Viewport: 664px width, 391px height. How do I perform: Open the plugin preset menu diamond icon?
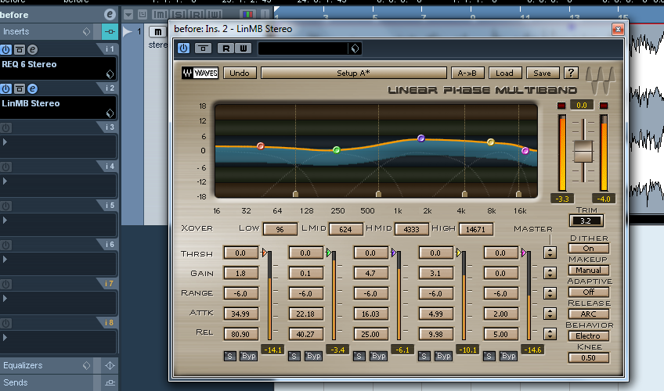click(355, 48)
